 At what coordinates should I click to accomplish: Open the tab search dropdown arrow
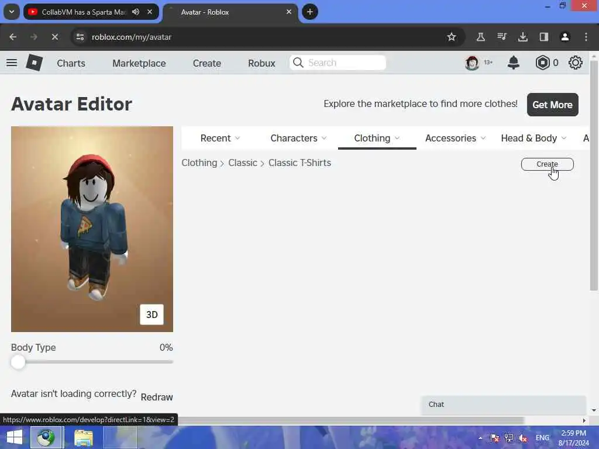[x=12, y=12]
